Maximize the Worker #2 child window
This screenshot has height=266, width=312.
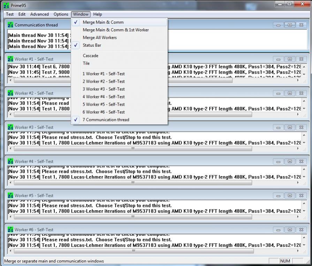[x=290, y=93]
